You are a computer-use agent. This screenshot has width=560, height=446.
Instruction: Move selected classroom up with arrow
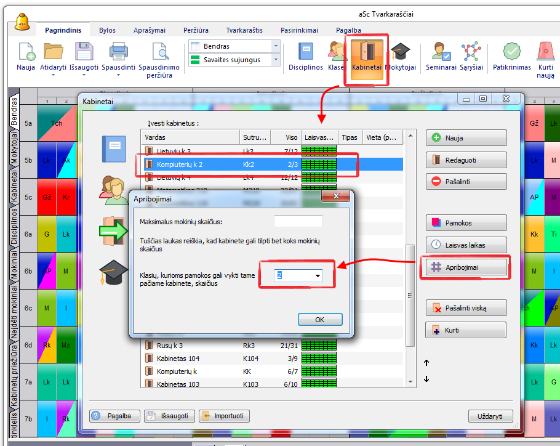(426, 363)
